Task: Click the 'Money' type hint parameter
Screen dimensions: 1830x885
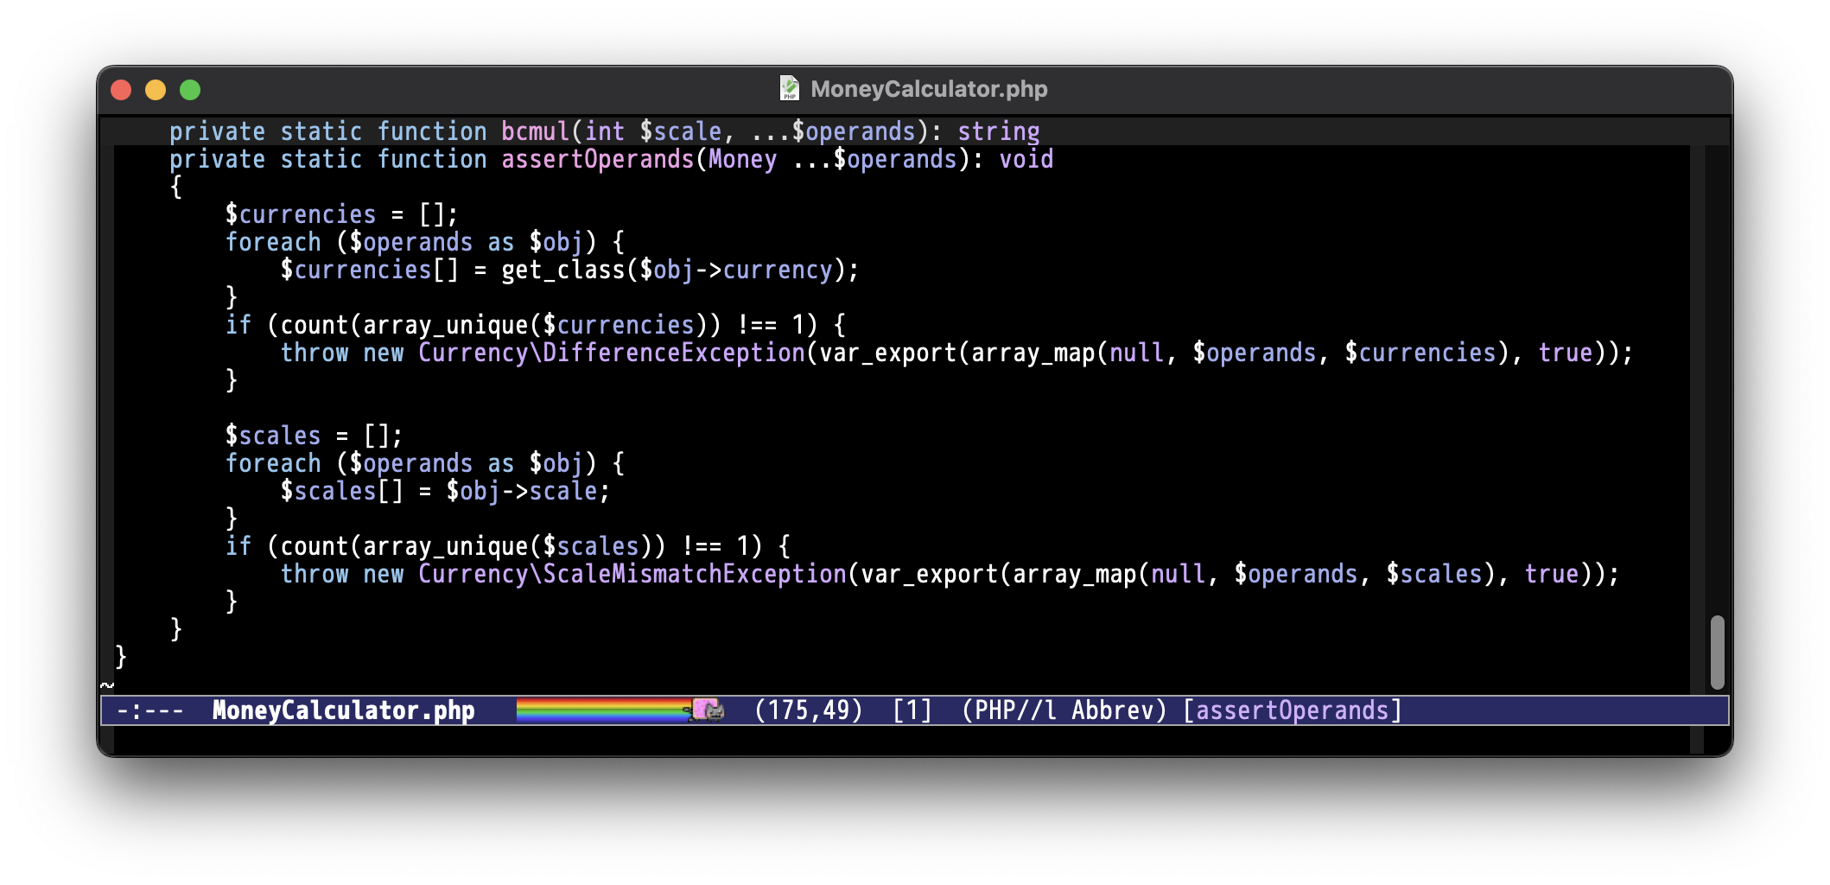Action: pyautogui.click(x=743, y=159)
